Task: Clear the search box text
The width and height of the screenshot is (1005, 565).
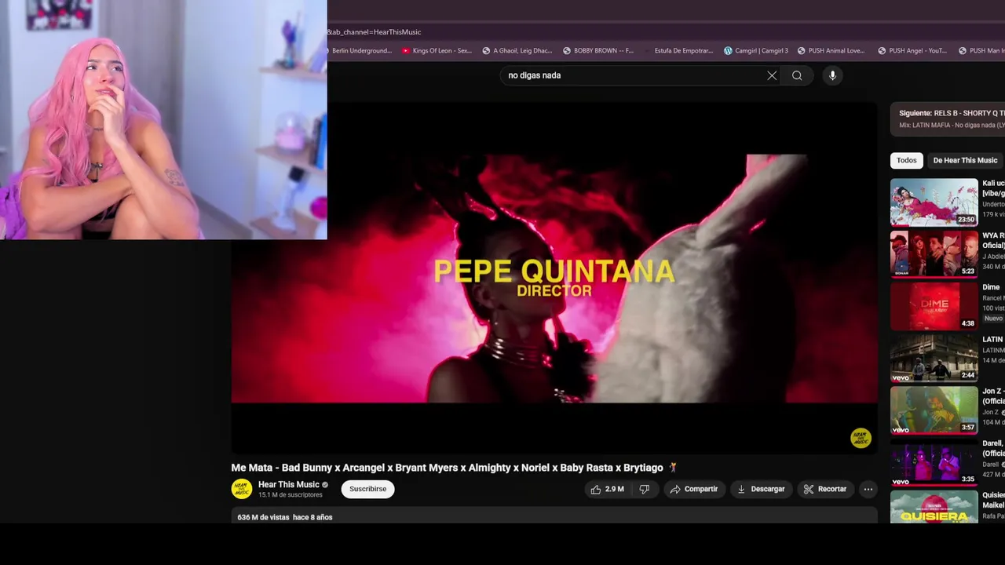Action: pos(772,75)
